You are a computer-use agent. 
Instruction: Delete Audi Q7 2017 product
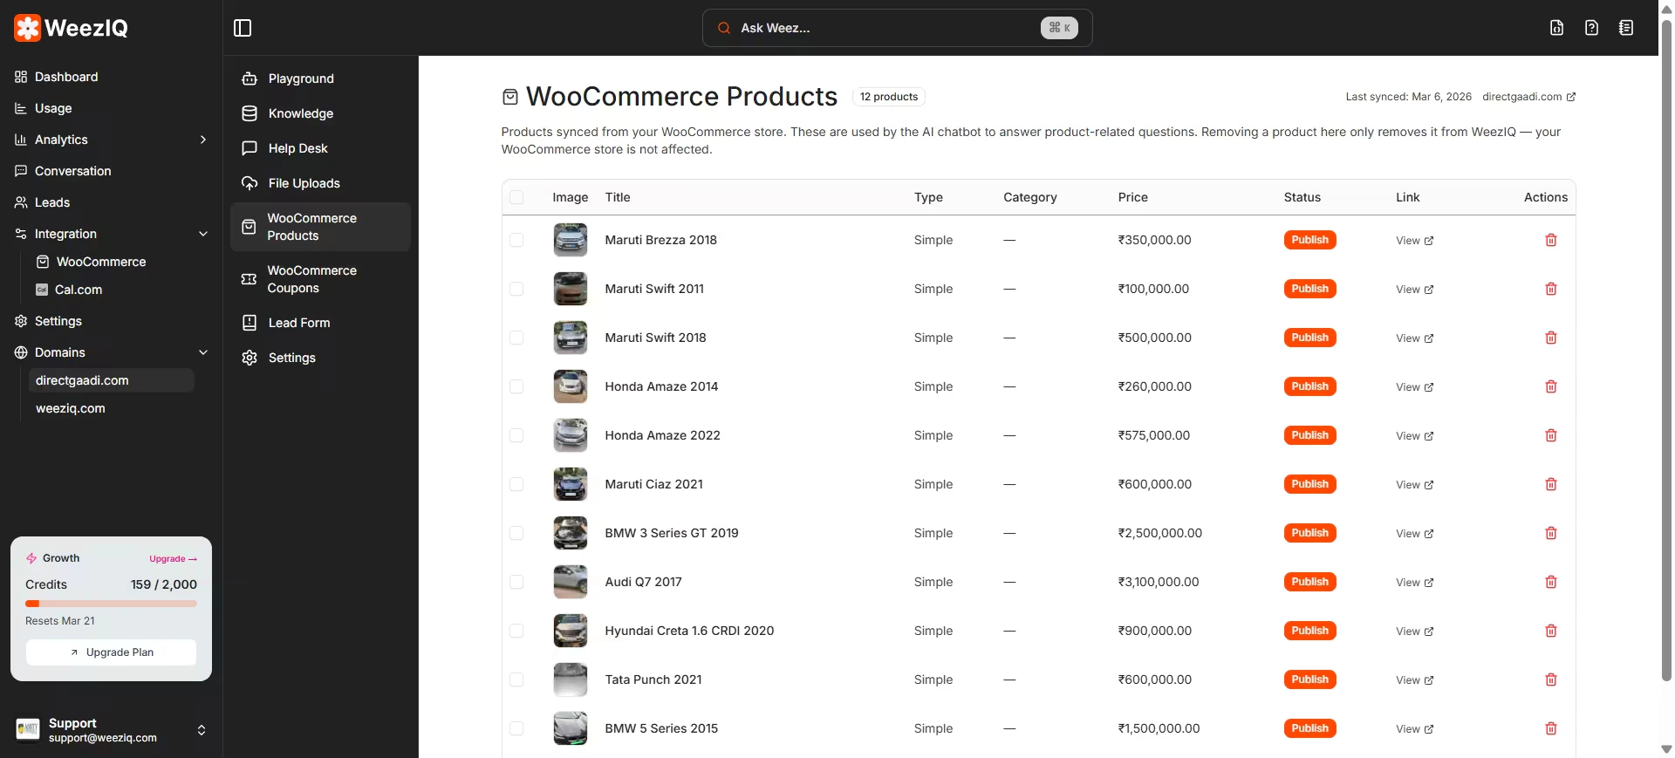pyautogui.click(x=1550, y=582)
